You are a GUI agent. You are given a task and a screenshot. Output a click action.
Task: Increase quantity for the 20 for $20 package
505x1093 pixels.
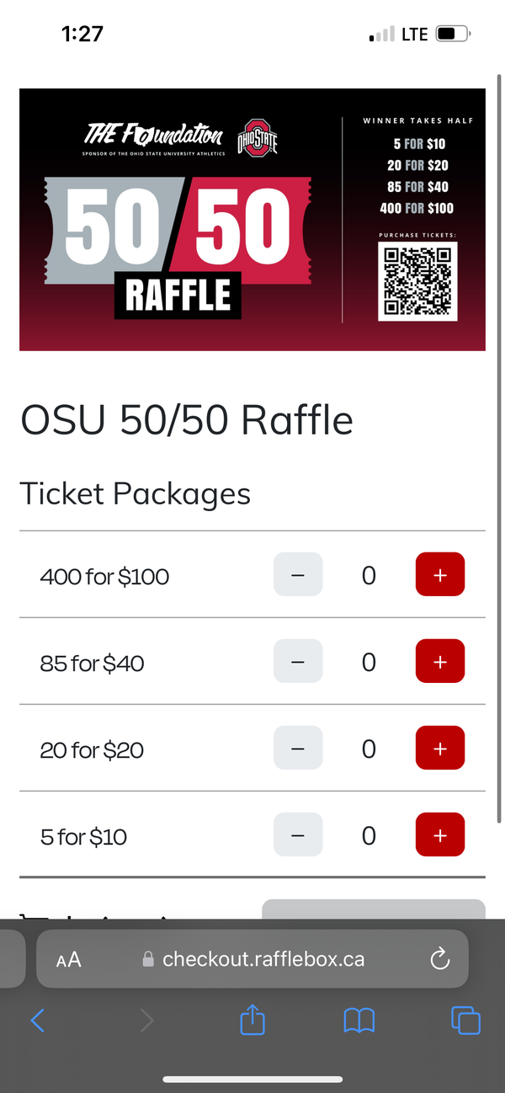[439, 748]
